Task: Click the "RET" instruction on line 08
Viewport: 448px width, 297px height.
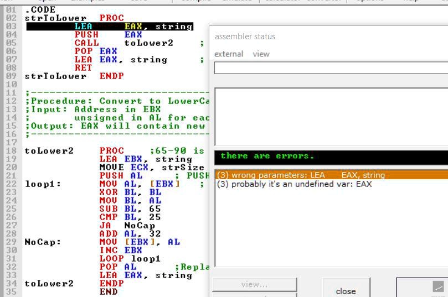Action: click(83, 68)
